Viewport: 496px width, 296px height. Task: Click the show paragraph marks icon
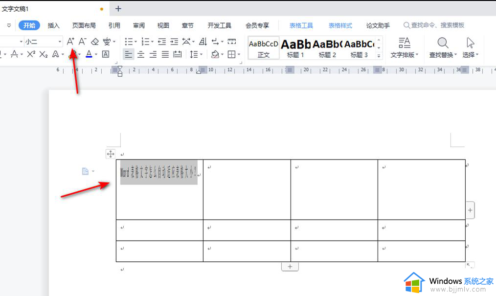(x=215, y=42)
